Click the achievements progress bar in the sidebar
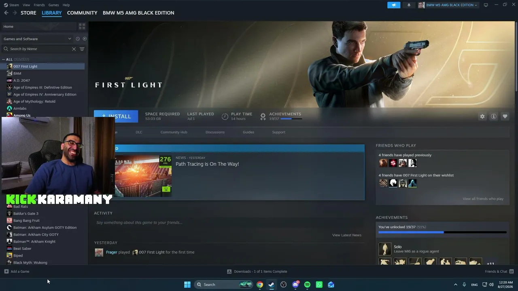This screenshot has height=291, width=518. click(442, 232)
